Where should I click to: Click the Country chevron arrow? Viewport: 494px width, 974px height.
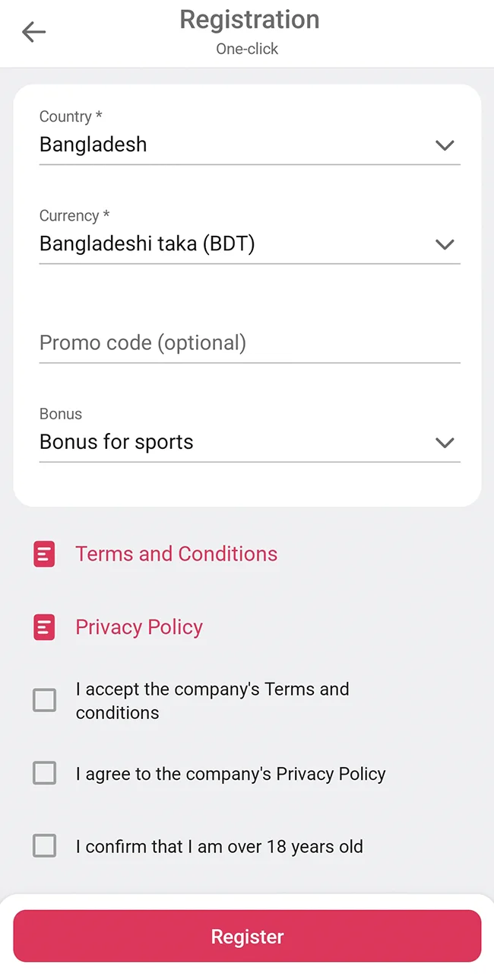[x=445, y=145]
